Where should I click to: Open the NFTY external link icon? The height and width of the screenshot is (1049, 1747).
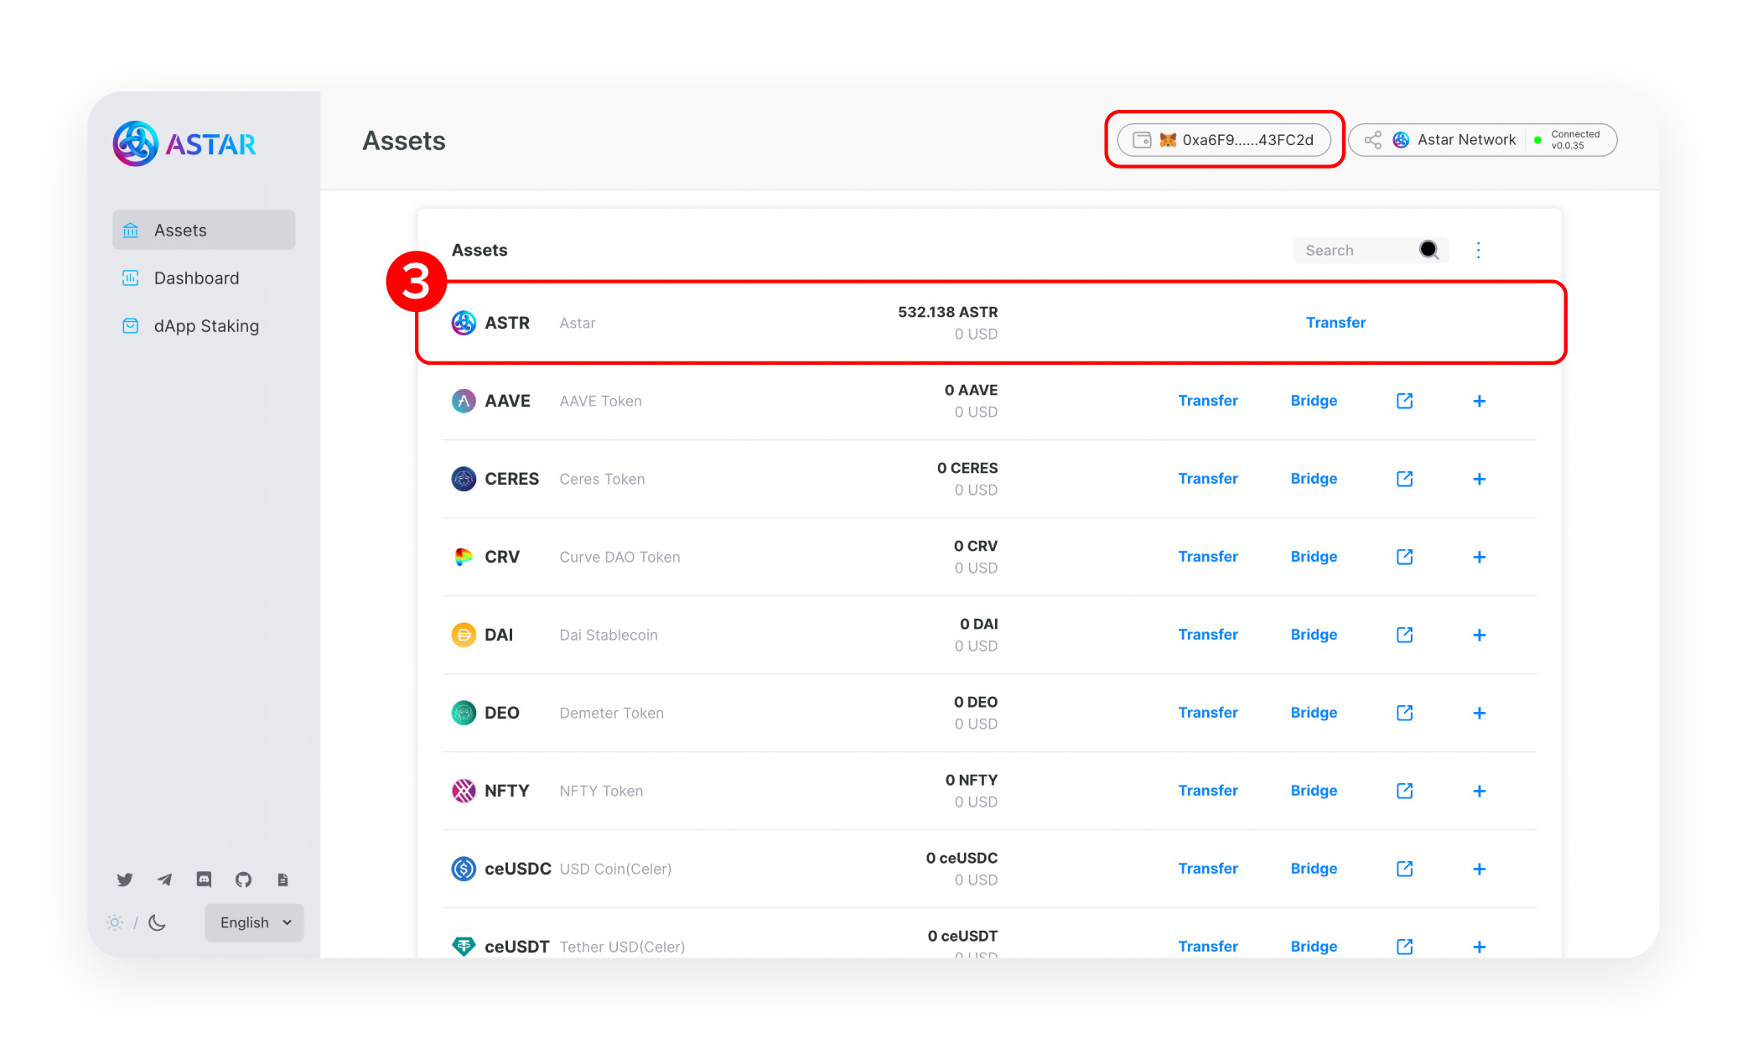(1405, 791)
